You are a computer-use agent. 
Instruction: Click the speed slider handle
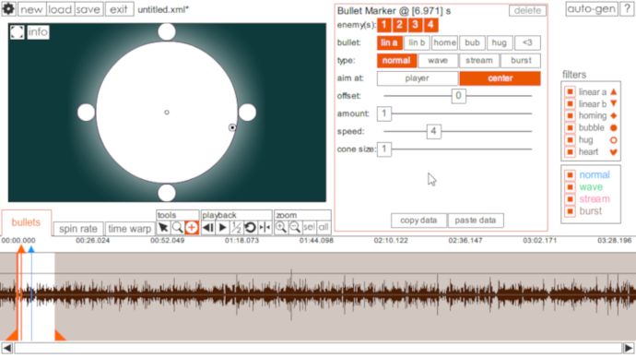point(433,131)
